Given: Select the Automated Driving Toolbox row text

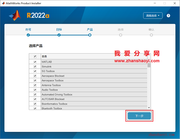Looking at the screenshot, I should [x=57, y=94].
